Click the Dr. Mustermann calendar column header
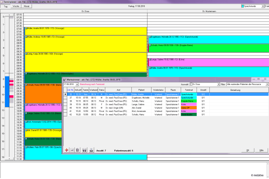This screenshot has width=269, height=179. pos(208,11)
